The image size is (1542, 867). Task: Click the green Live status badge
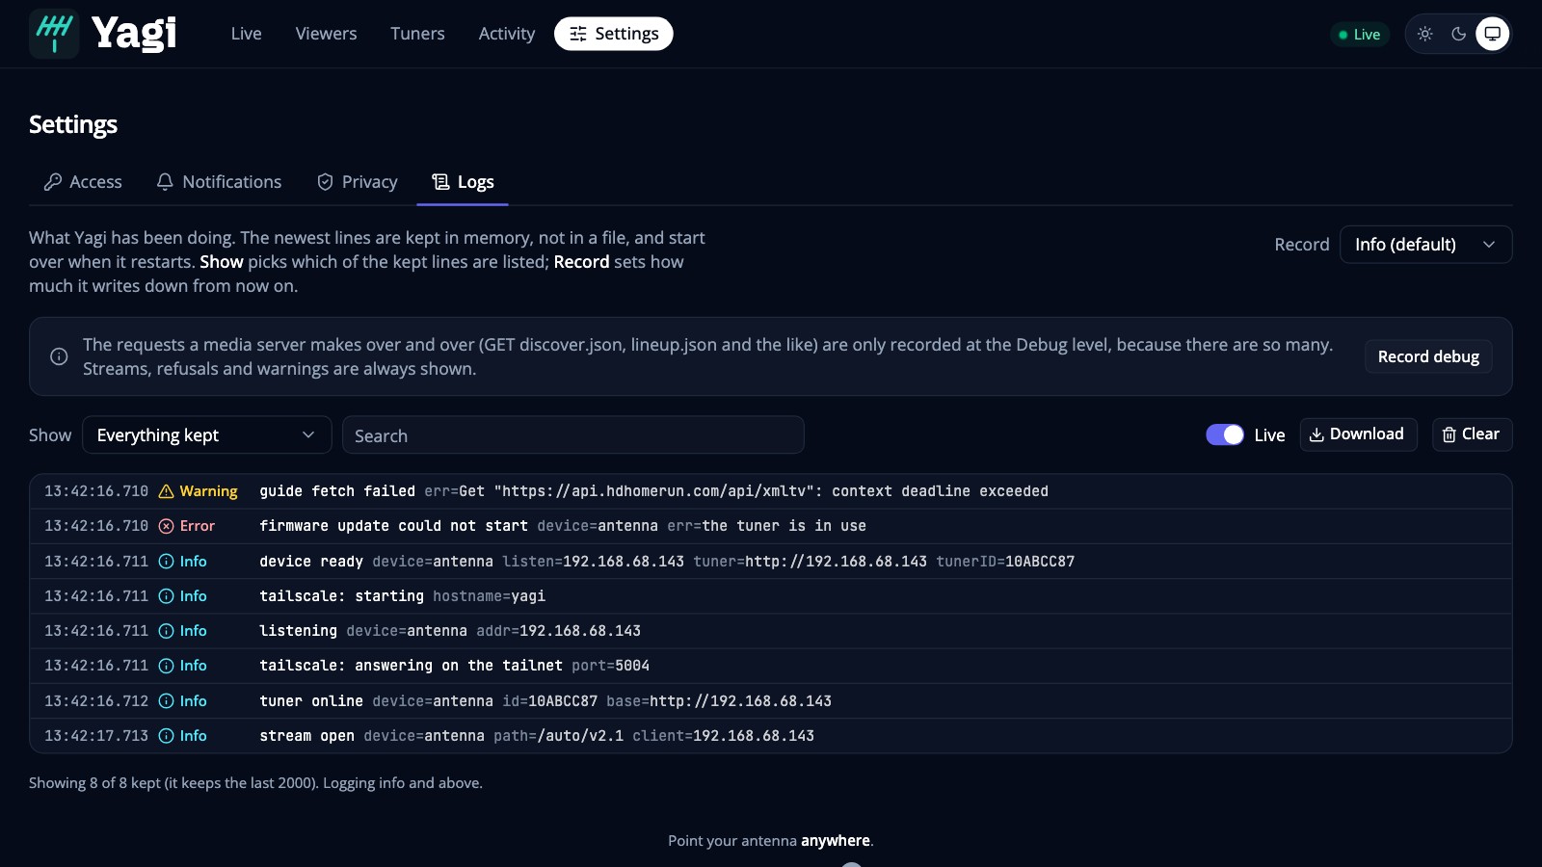1360,35
